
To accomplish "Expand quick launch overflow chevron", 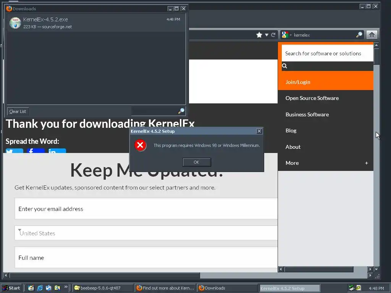I will [x=66, y=287].
